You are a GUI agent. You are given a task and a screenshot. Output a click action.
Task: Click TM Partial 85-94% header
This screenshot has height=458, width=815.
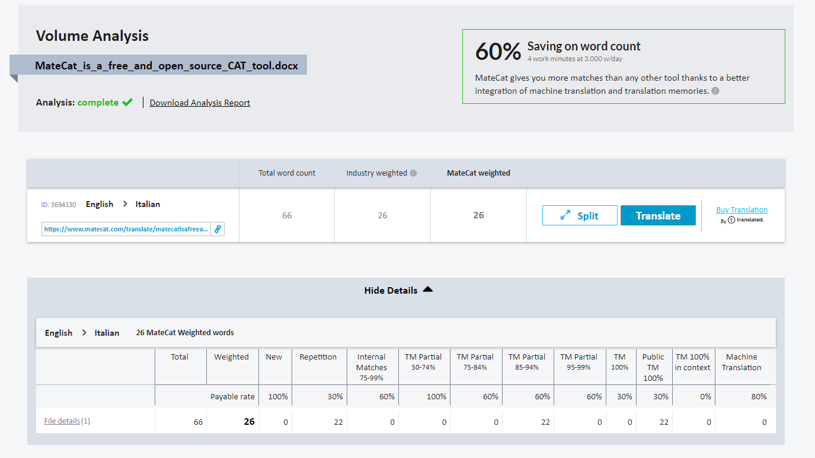pos(527,362)
